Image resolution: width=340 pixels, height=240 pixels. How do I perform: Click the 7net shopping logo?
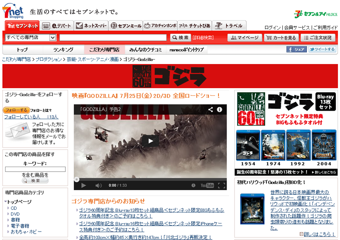(x=13, y=11)
